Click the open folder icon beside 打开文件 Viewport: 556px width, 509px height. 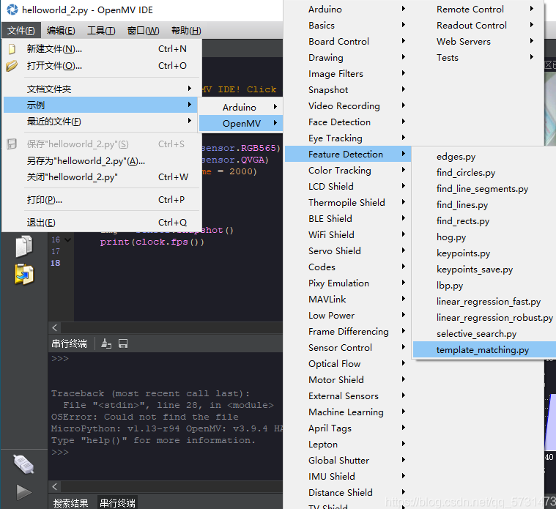[x=12, y=66]
